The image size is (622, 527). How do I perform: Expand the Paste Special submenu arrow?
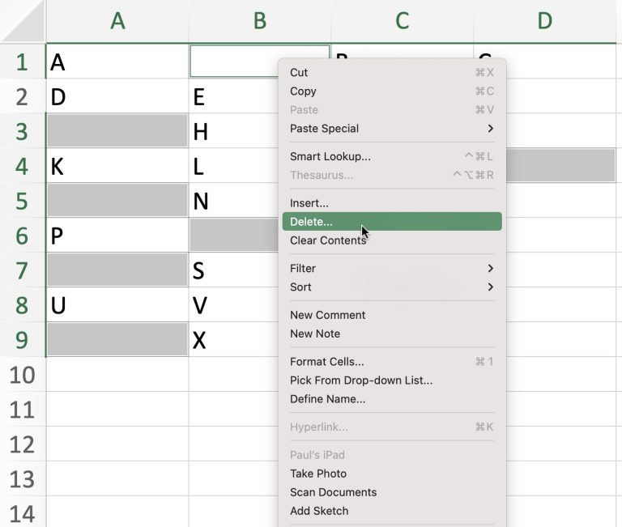coord(490,129)
